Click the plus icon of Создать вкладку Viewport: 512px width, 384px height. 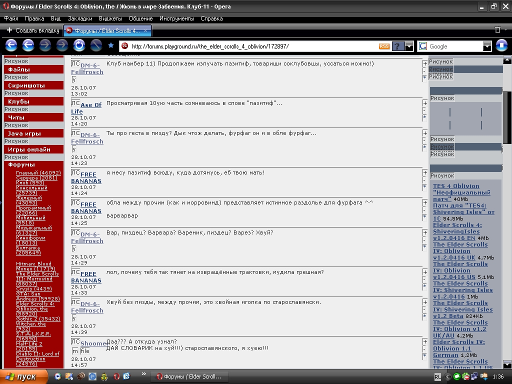pyautogui.click(x=9, y=30)
